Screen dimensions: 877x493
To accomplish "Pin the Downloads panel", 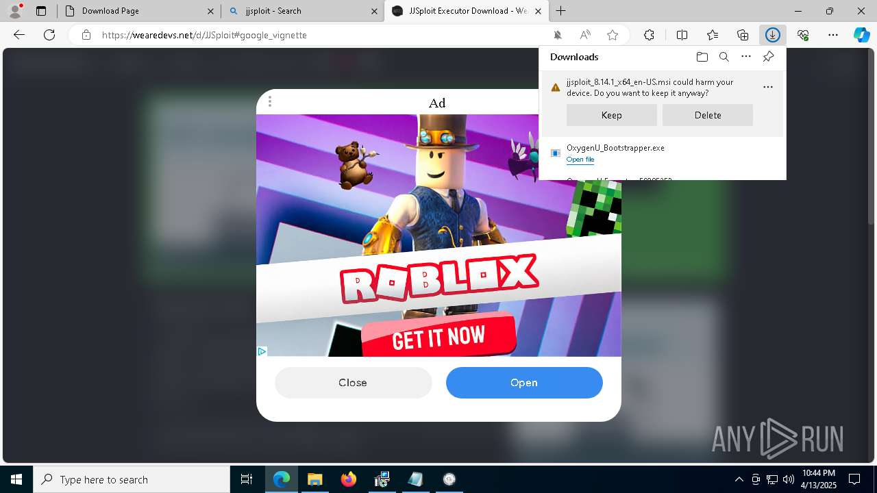I will 768,57.
